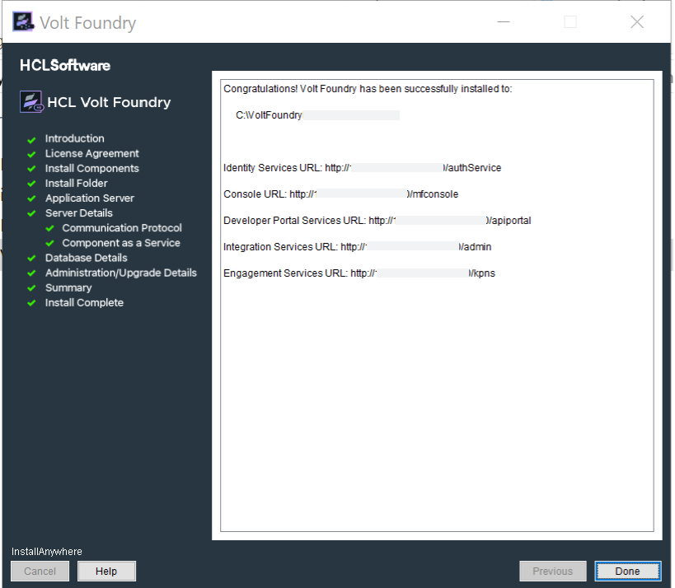
Task: Click the greyed-out Cancel button
Action: tap(40, 571)
